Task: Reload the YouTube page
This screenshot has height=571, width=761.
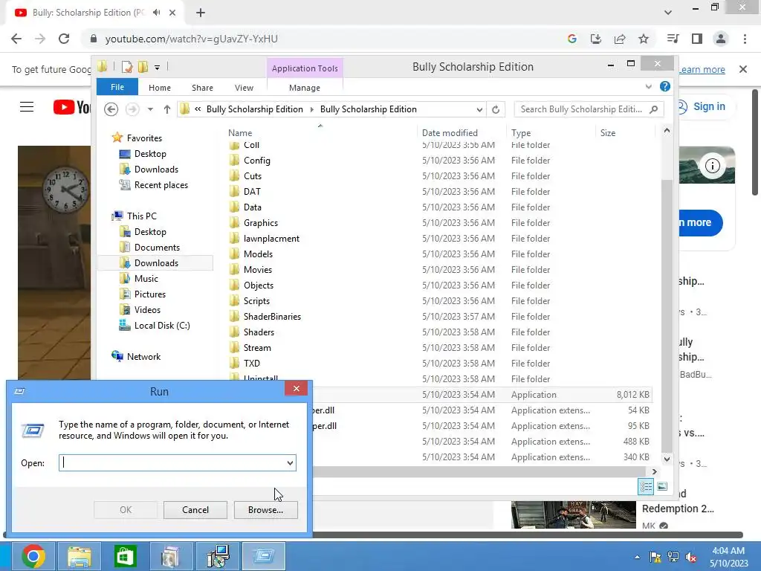Action: point(64,39)
